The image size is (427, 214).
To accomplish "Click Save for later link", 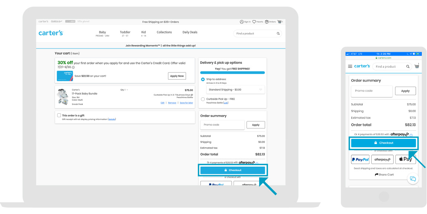I will tap(186, 103).
